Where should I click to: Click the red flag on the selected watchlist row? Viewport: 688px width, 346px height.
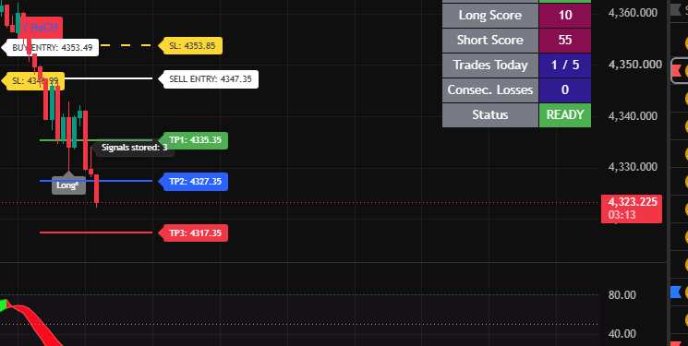[x=676, y=70]
